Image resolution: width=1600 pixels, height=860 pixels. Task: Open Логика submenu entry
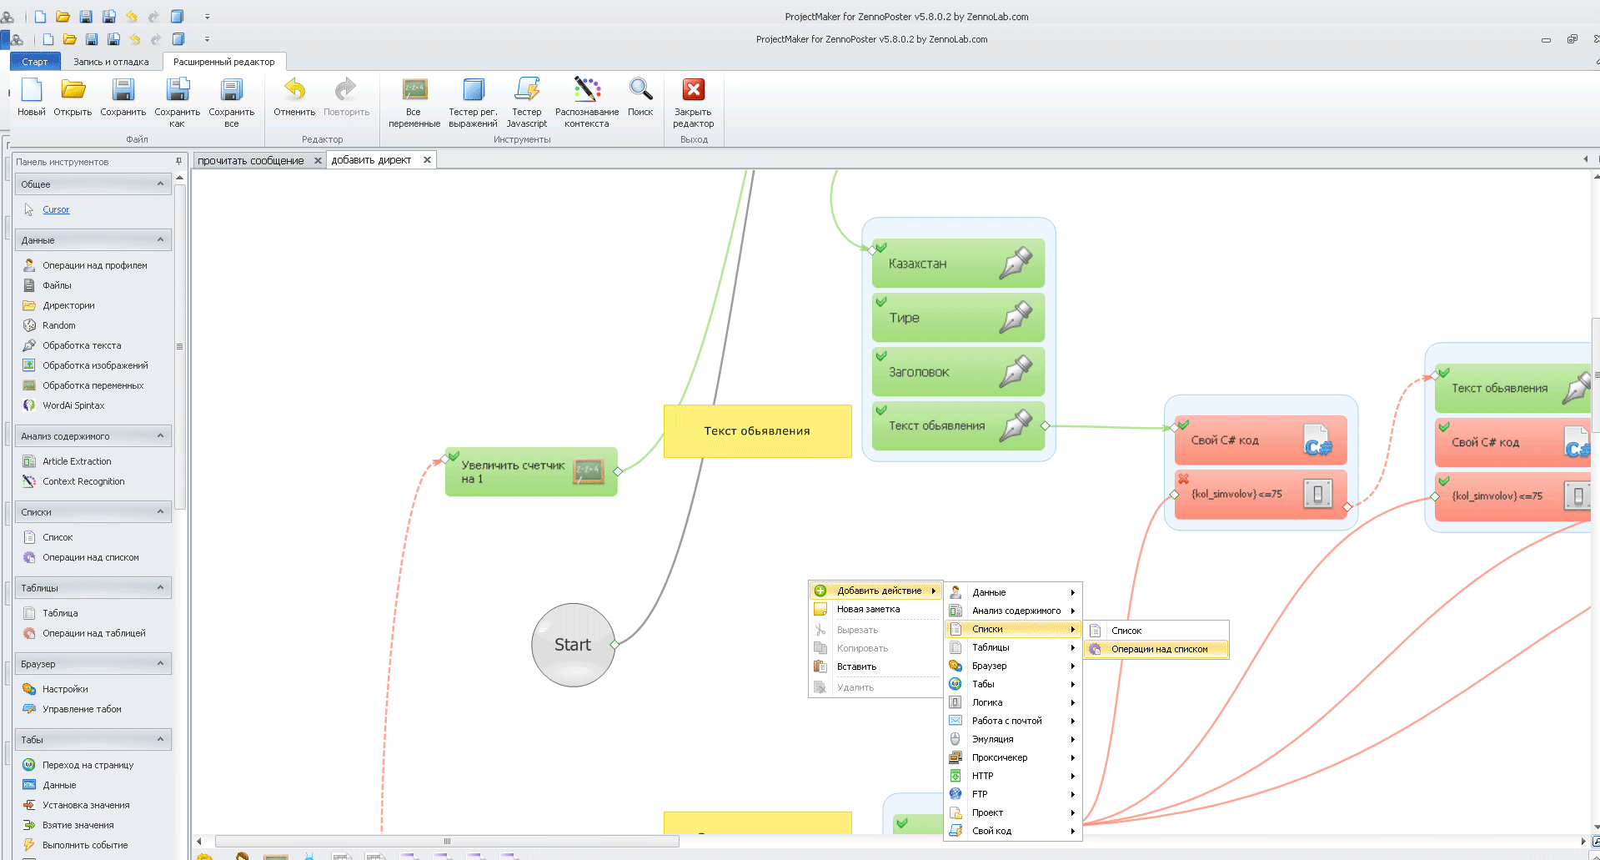pos(1013,702)
